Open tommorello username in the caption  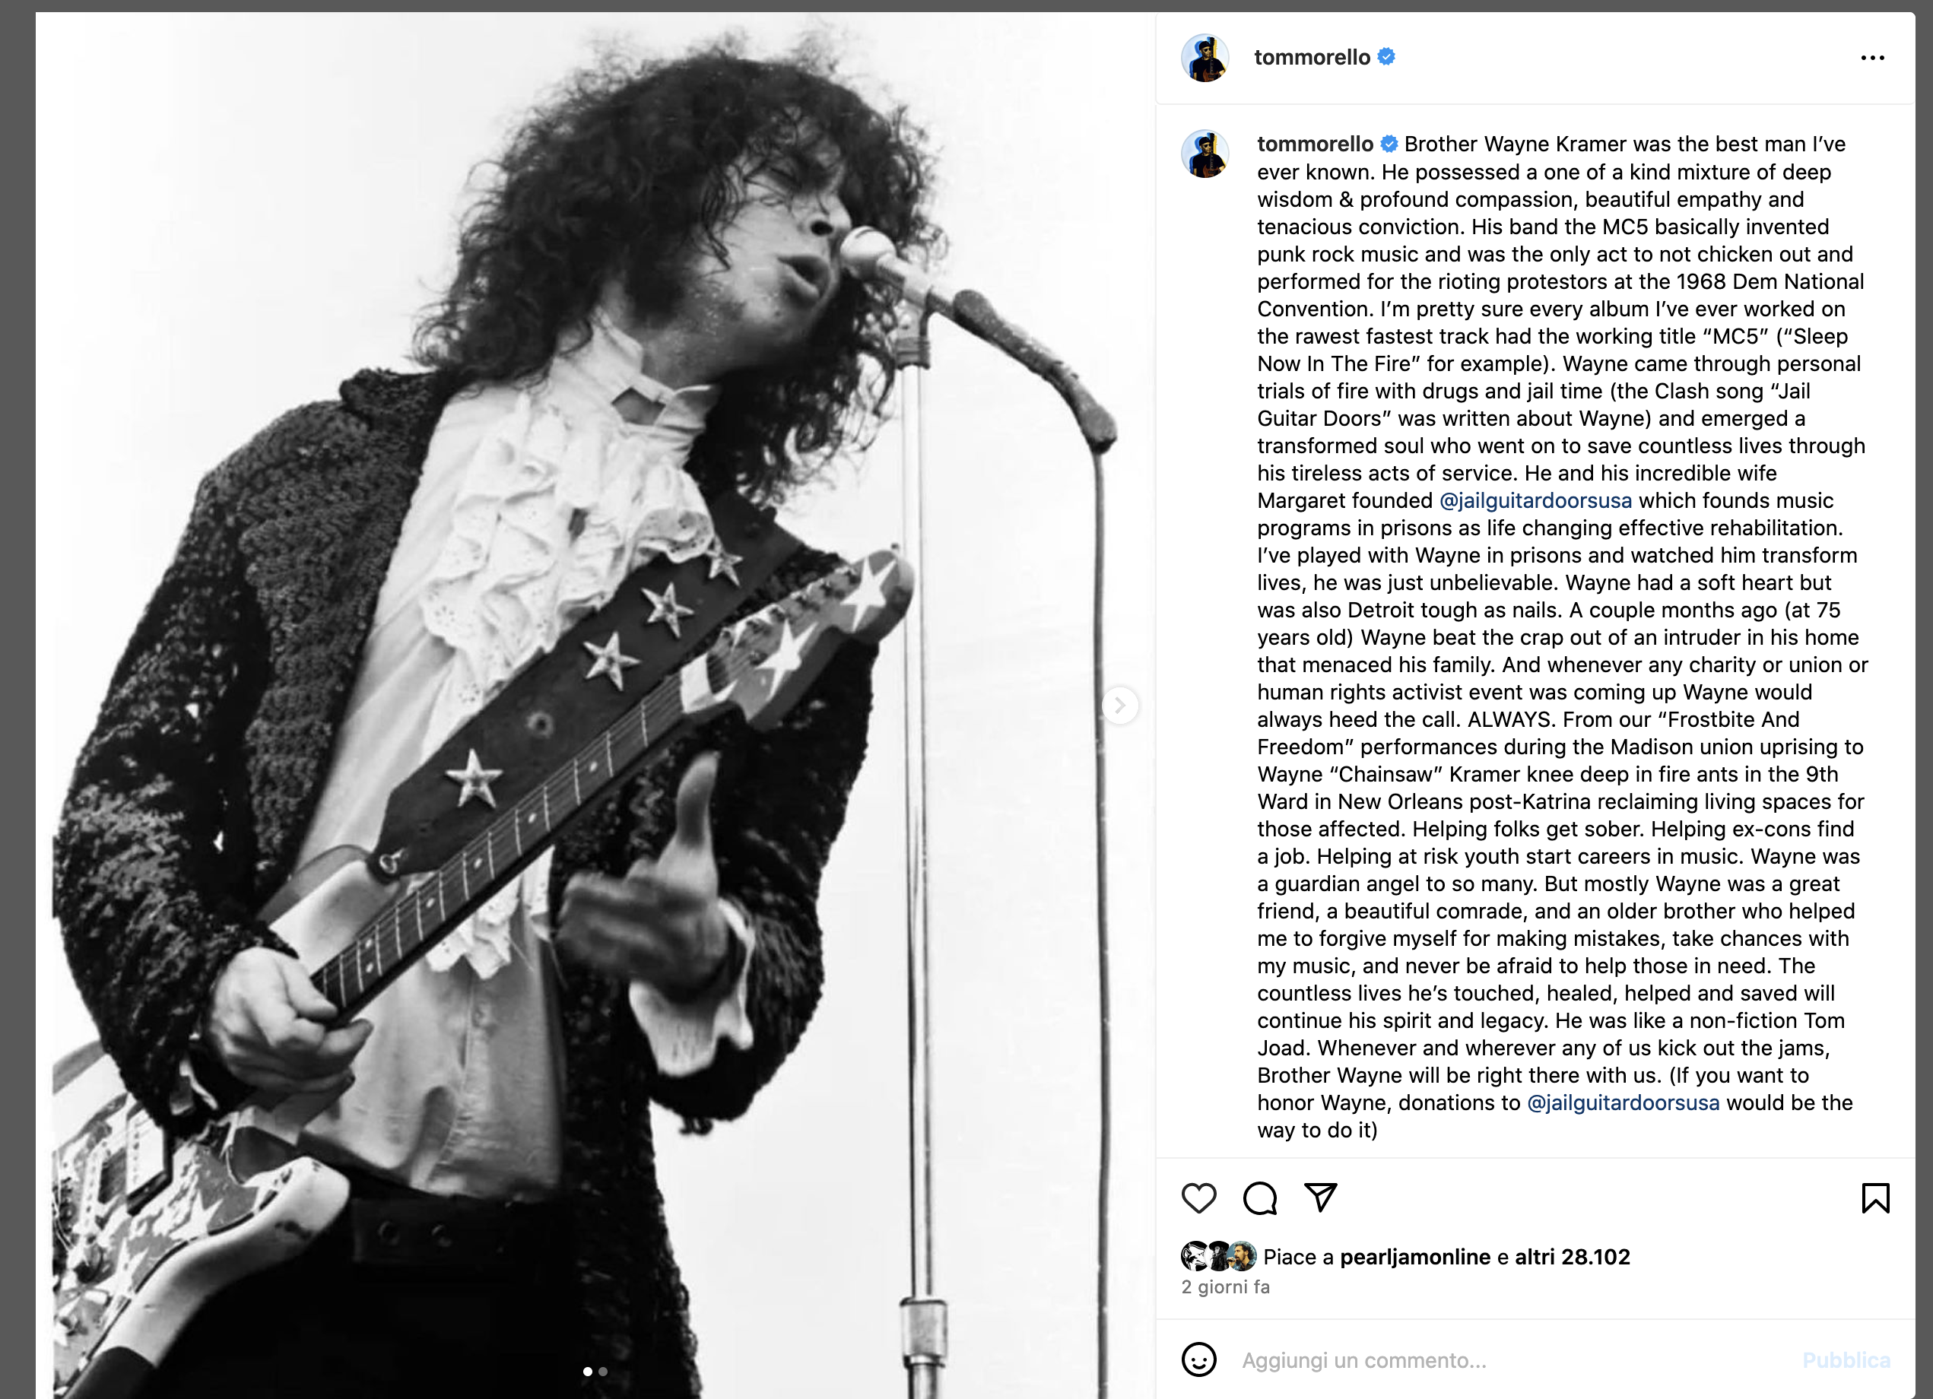(1315, 144)
